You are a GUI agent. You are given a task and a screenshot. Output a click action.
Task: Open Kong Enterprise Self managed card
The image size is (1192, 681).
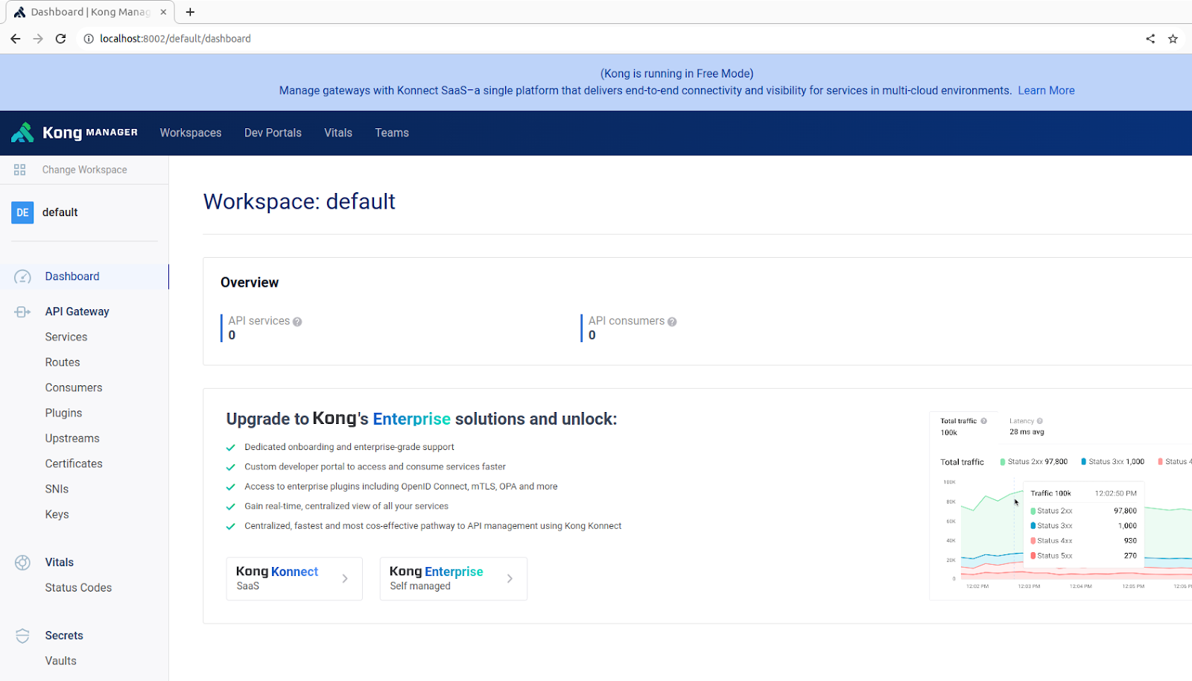point(453,579)
